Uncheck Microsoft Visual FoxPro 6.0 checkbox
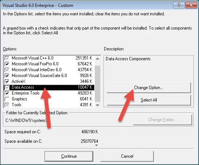 click(x=7, y=64)
